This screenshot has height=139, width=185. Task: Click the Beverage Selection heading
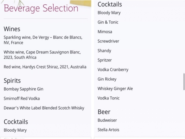pyautogui.click(x=41, y=8)
